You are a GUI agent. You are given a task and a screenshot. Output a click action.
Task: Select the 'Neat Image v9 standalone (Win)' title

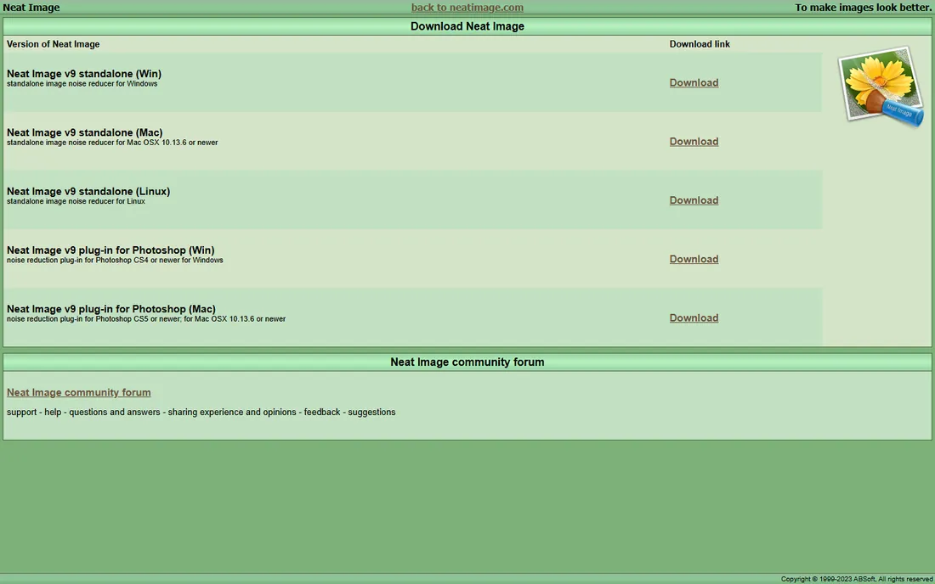click(x=84, y=74)
